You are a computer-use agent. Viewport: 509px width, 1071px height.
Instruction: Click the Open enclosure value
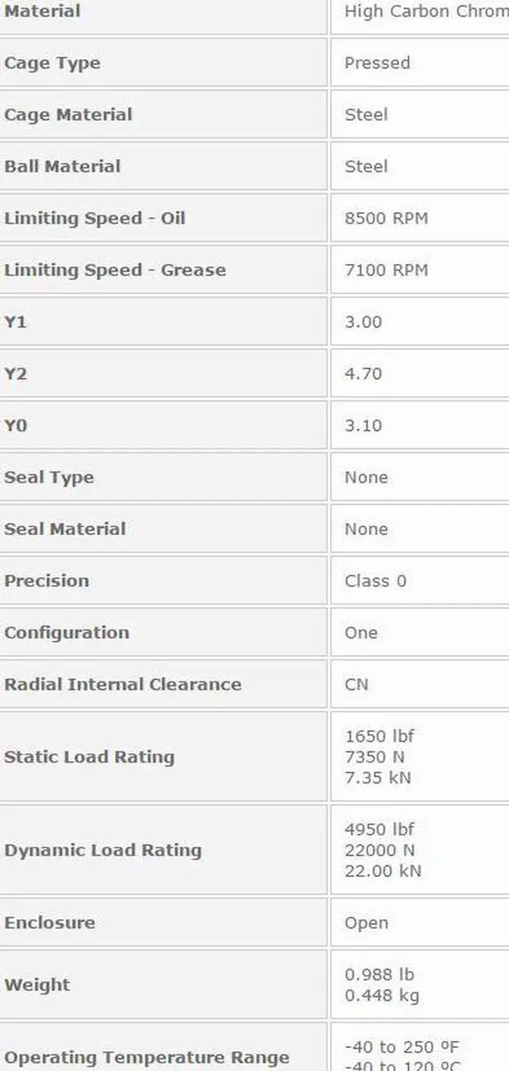pos(366,923)
